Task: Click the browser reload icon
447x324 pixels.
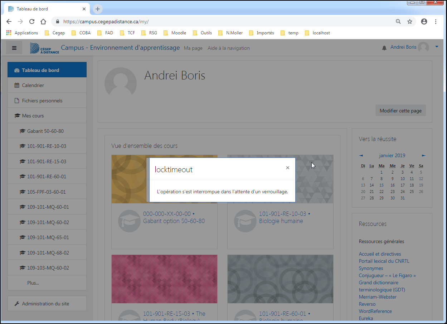Action: (x=32, y=21)
